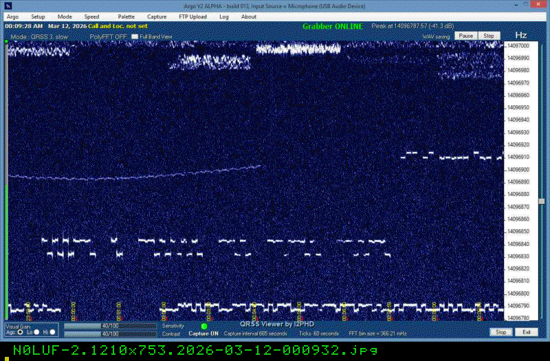Click the Stop button beside Pause
550x361 pixels.
488,35
